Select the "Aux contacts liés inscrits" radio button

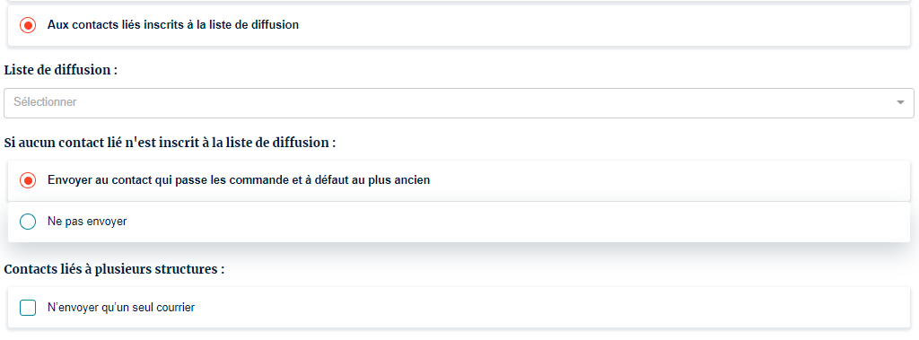[28, 25]
